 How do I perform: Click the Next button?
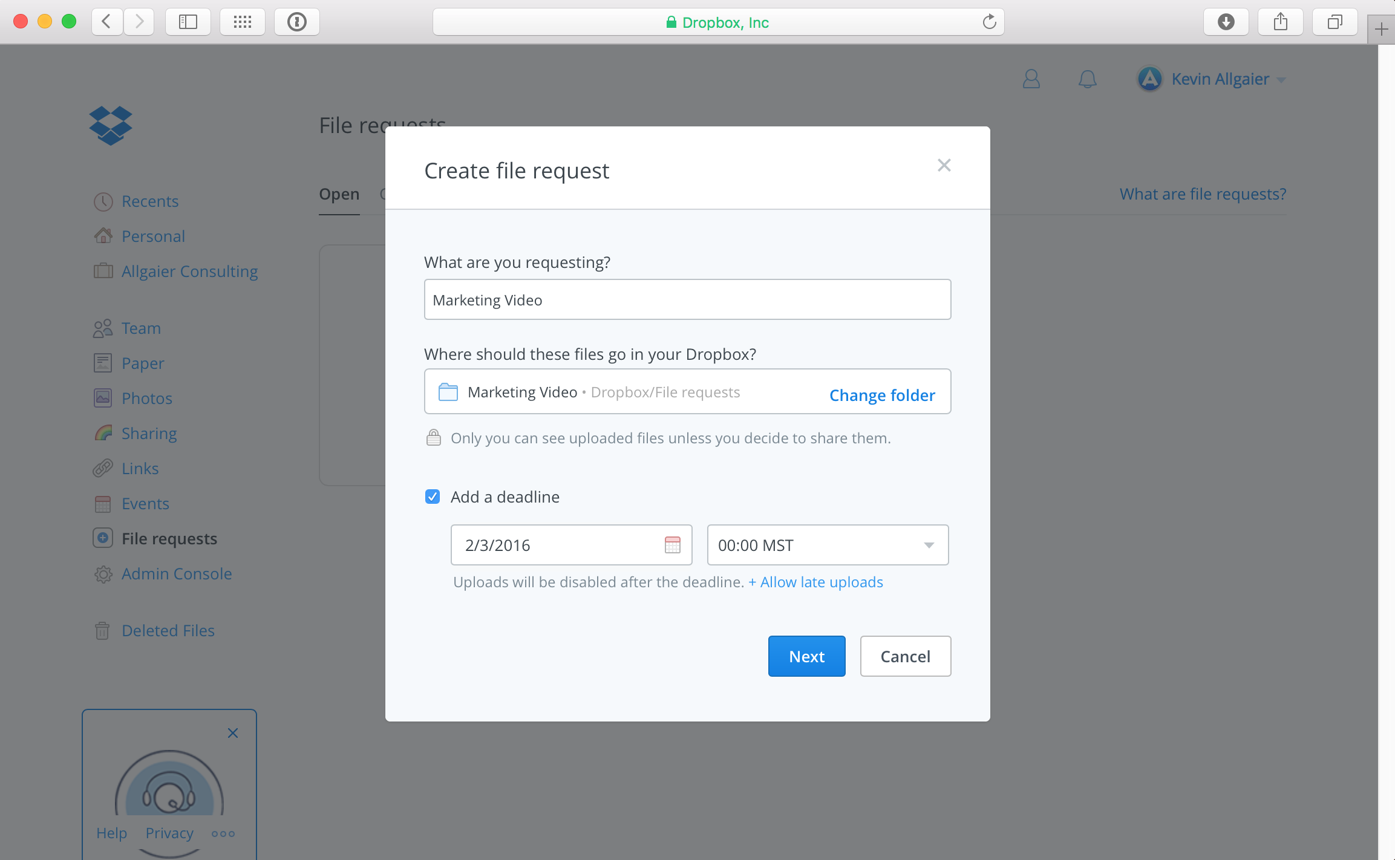806,656
